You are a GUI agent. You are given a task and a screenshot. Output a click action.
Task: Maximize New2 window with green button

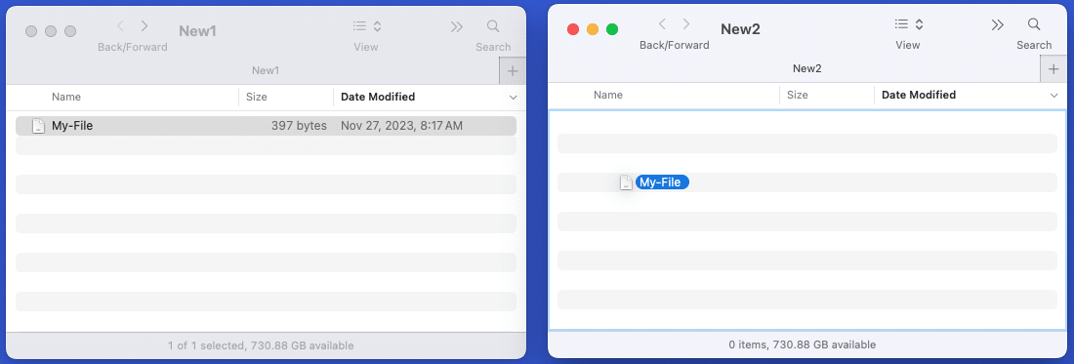pyautogui.click(x=612, y=29)
